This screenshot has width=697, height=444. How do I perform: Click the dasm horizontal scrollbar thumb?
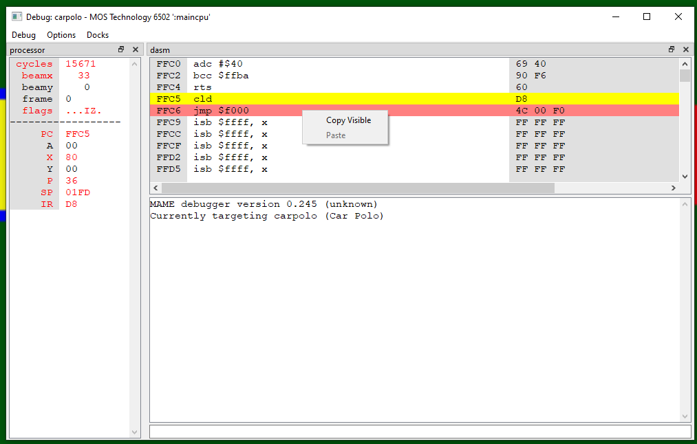(358, 187)
